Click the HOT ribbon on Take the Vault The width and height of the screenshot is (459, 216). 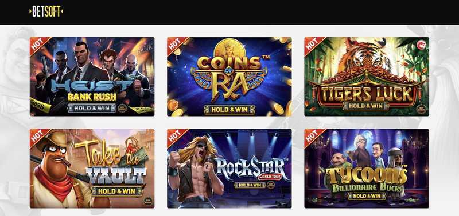click(x=39, y=137)
